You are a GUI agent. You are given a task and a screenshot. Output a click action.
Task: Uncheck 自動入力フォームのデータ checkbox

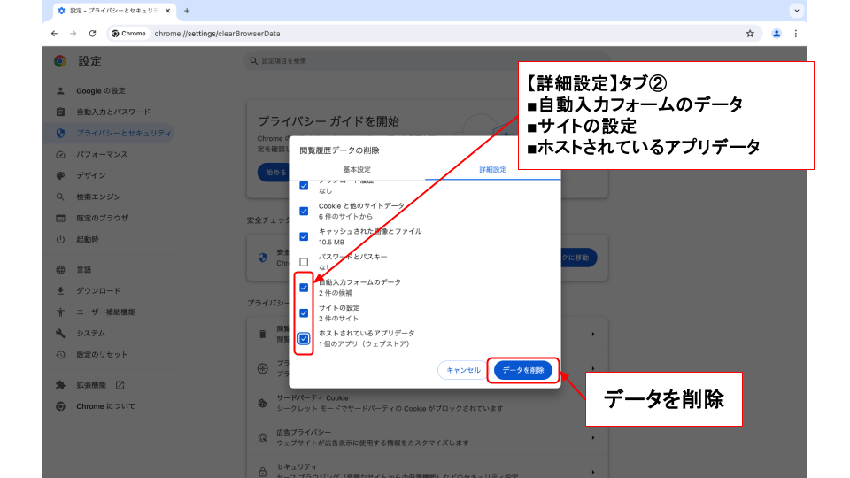[x=304, y=288]
